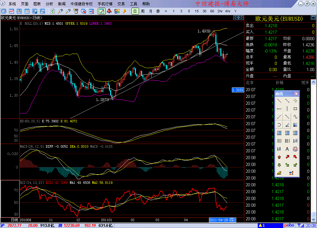Click the 沪 index in status bar
Screen dimensions: 317x228
point(2,226)
